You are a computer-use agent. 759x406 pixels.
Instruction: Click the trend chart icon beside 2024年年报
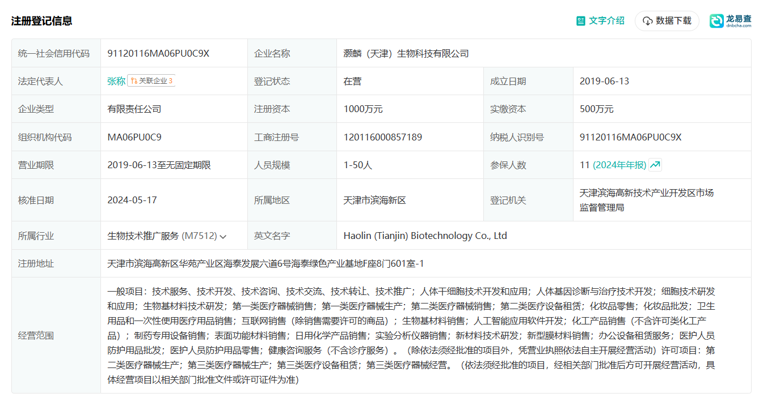655,165
